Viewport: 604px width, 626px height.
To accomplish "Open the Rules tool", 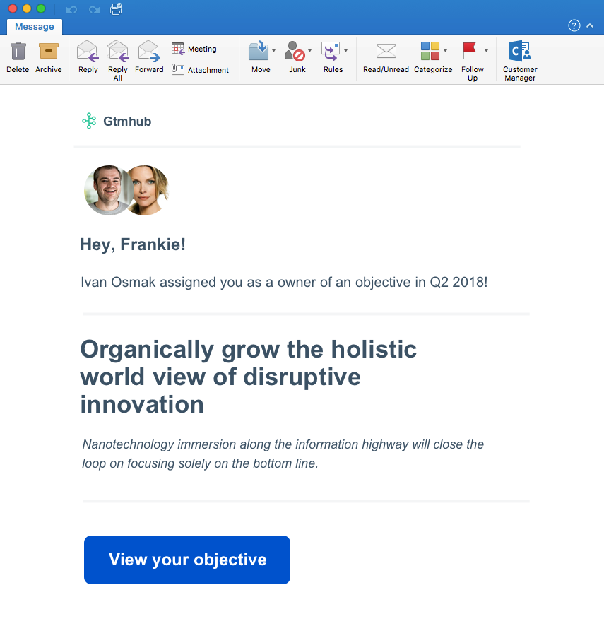I will coord(332,57).
